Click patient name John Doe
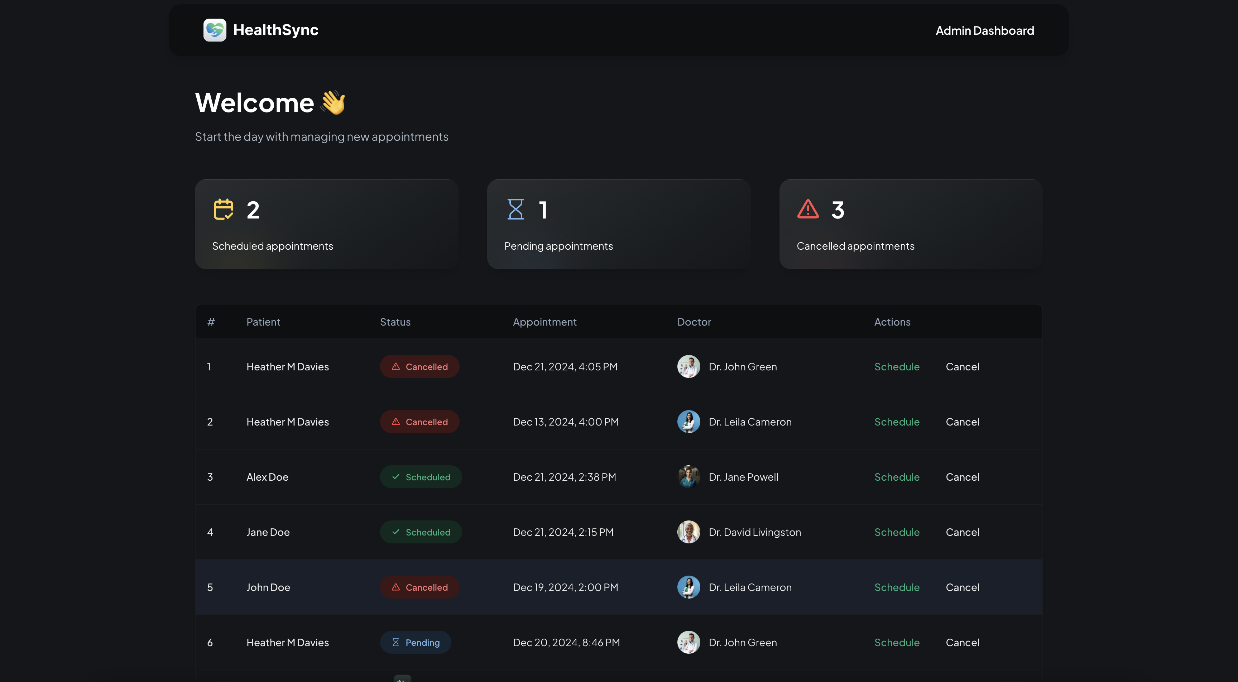Screen dimensions: 1238x682 (268, 587)
